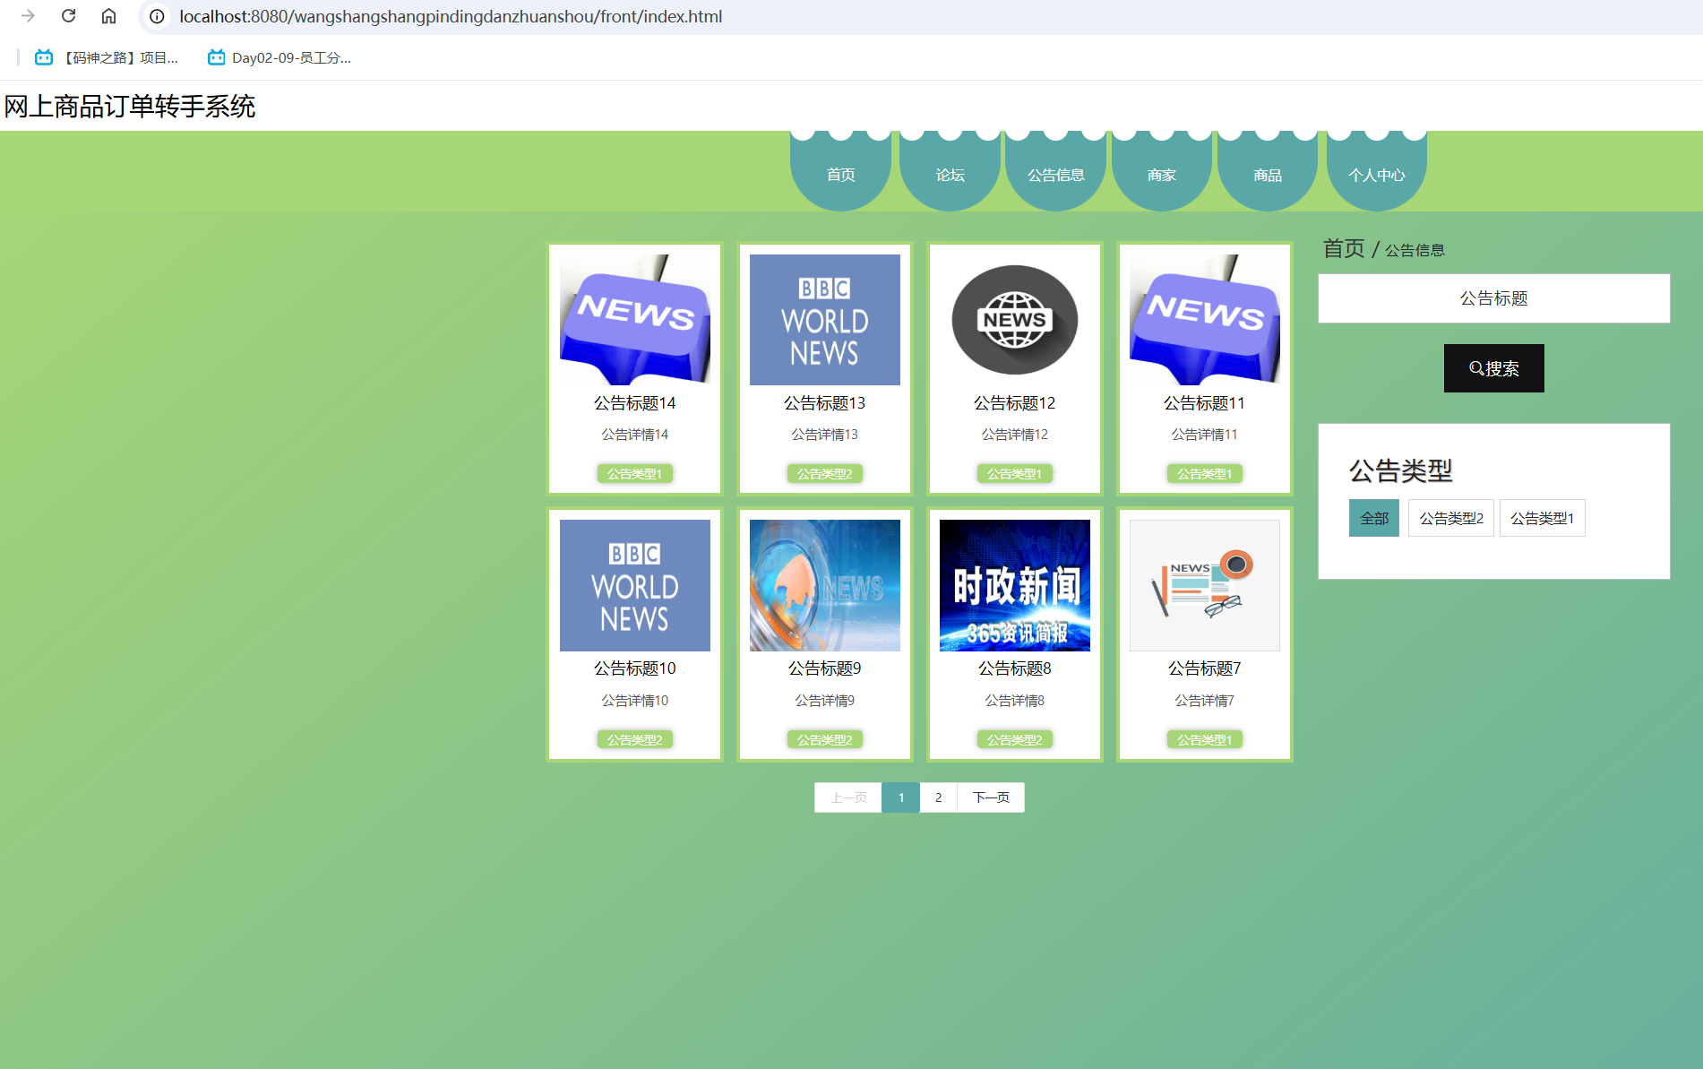Open the 公告标题10 BBC World News thumbnail
Viewport: 1703px width, 1069px height.
pyautogui.click(x=635, y=585)
